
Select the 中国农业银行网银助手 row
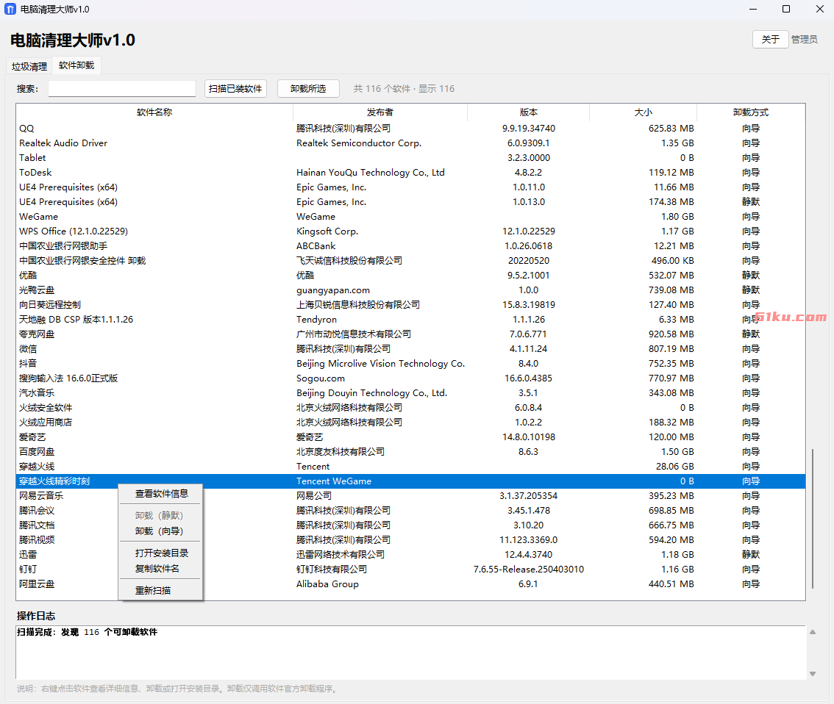[x=410, y=246]
